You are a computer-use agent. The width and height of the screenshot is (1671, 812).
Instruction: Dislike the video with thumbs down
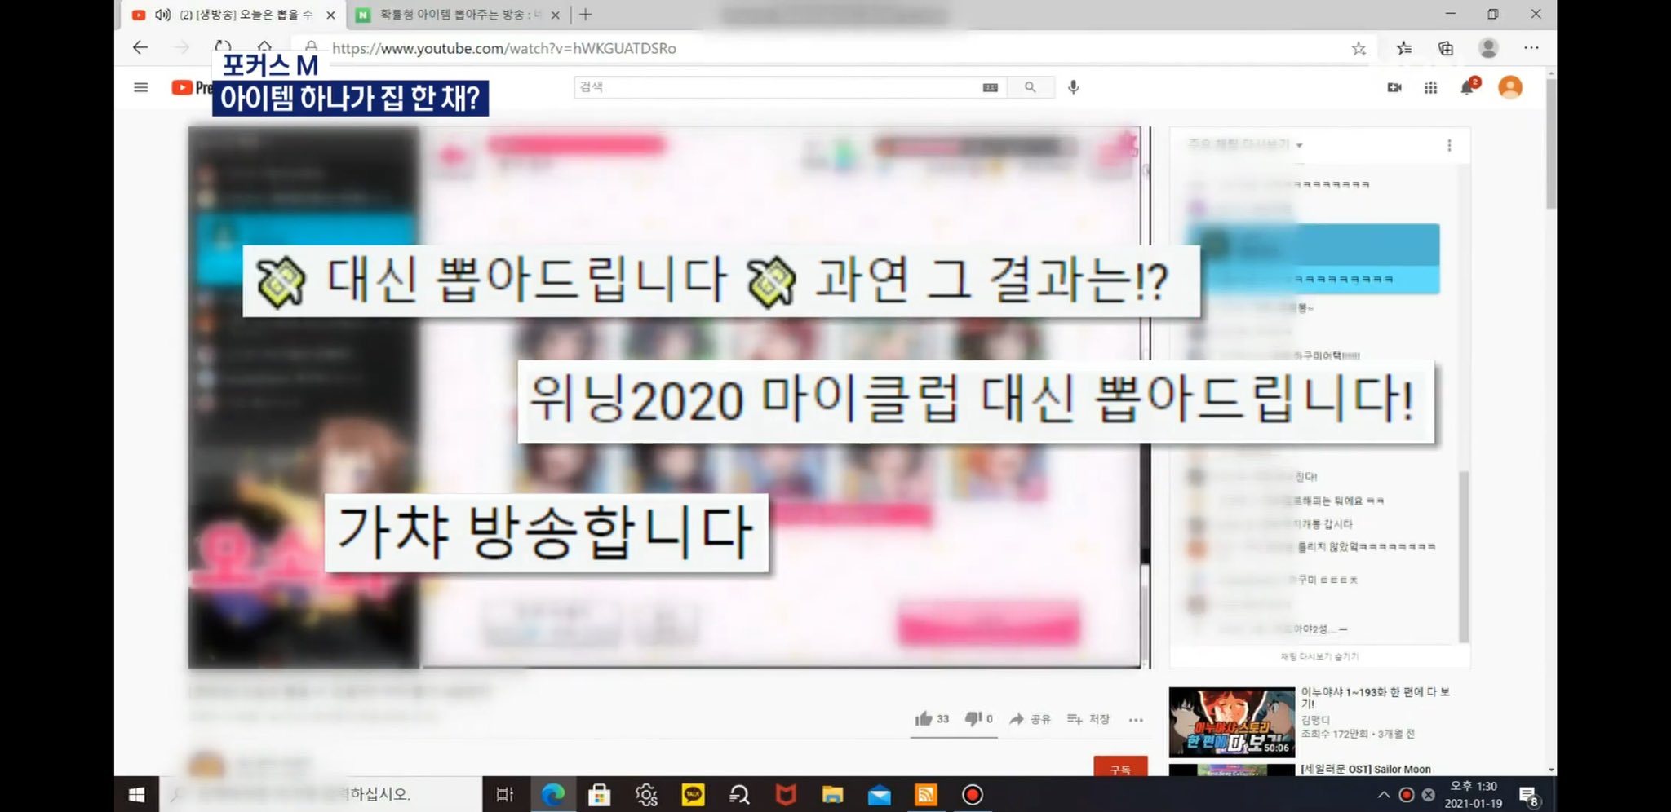click(973, 718)
